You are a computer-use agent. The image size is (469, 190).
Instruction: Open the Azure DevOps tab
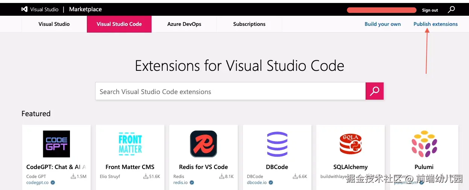[184, 24]
